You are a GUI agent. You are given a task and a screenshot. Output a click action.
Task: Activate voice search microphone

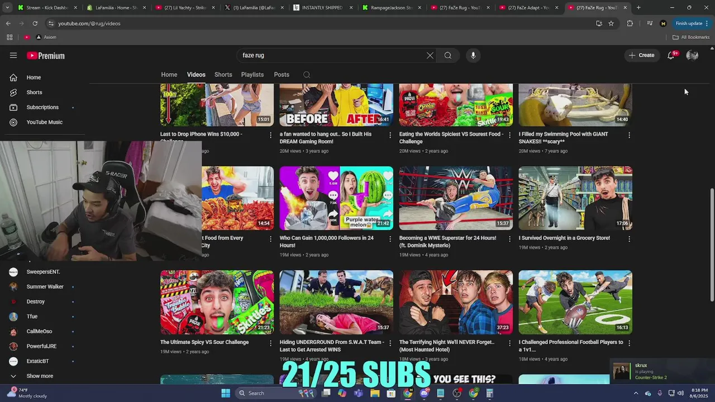(473, 55)
